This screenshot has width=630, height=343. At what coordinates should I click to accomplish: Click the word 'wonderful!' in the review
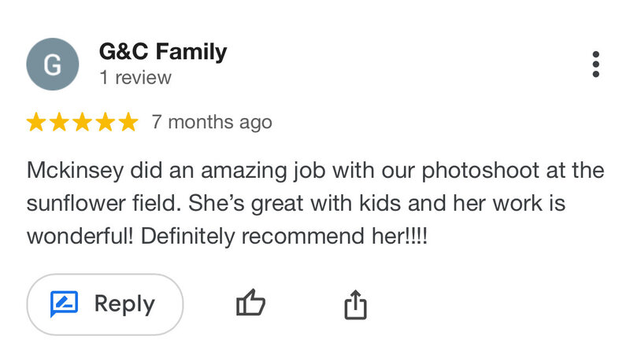(x=80, y=236)
